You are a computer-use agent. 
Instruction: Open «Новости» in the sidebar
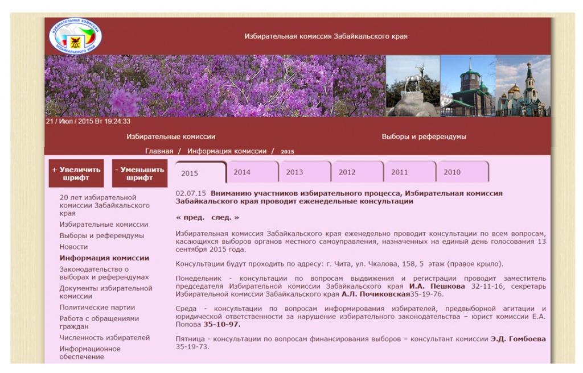coord(74,247)
